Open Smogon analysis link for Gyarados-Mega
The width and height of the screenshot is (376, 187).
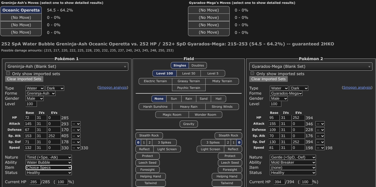point(357,87)
